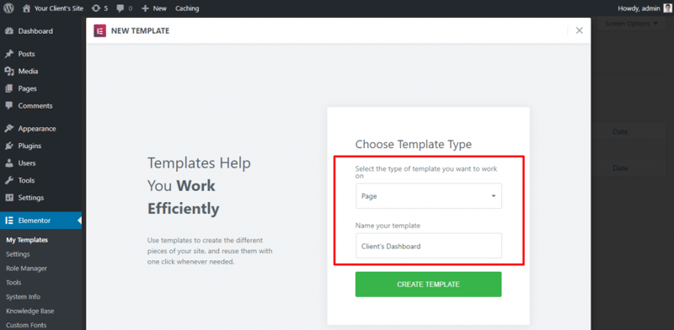Viewport: 674px width, 330px height.
Task: Click the home icon for Your Client's Site
Action: click(27, 8)
